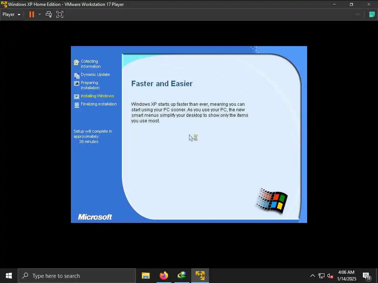Viewport: 378px width, 283px height.
Task: Show hidden system tray icons
Action: pyautogui.click(x=312, y=276)
